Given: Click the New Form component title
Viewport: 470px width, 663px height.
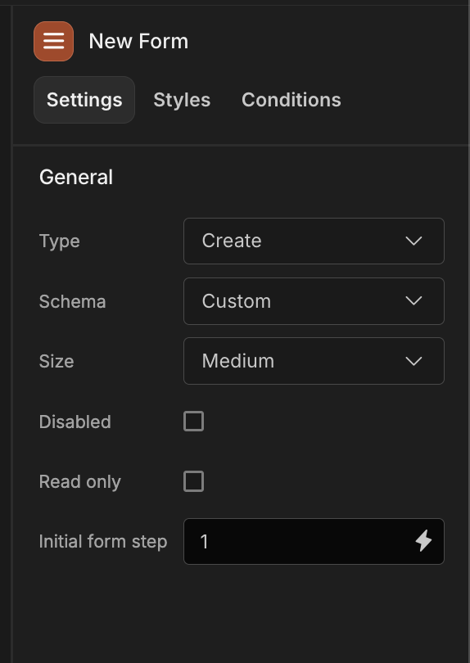Looking at the screenshot, I should coord(138,42).
